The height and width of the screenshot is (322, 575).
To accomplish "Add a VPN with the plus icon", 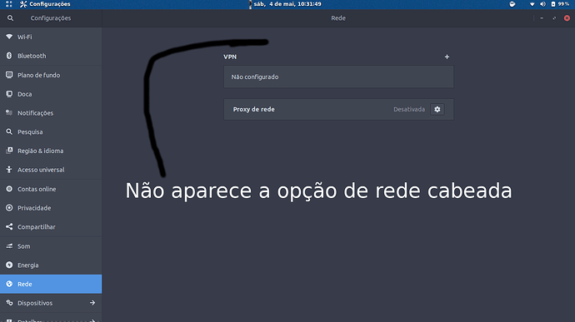I will 447,57.
